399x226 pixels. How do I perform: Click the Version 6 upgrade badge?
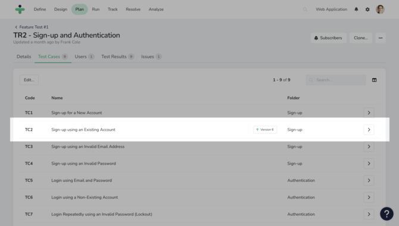[x=265, y=129]
